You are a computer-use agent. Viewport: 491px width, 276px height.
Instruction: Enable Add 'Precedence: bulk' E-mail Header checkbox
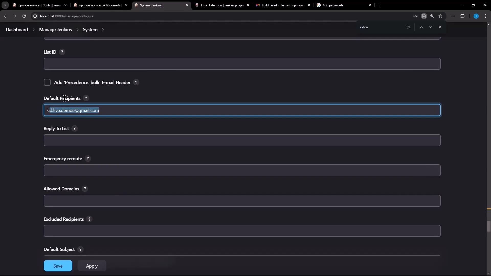pos(47,83)
